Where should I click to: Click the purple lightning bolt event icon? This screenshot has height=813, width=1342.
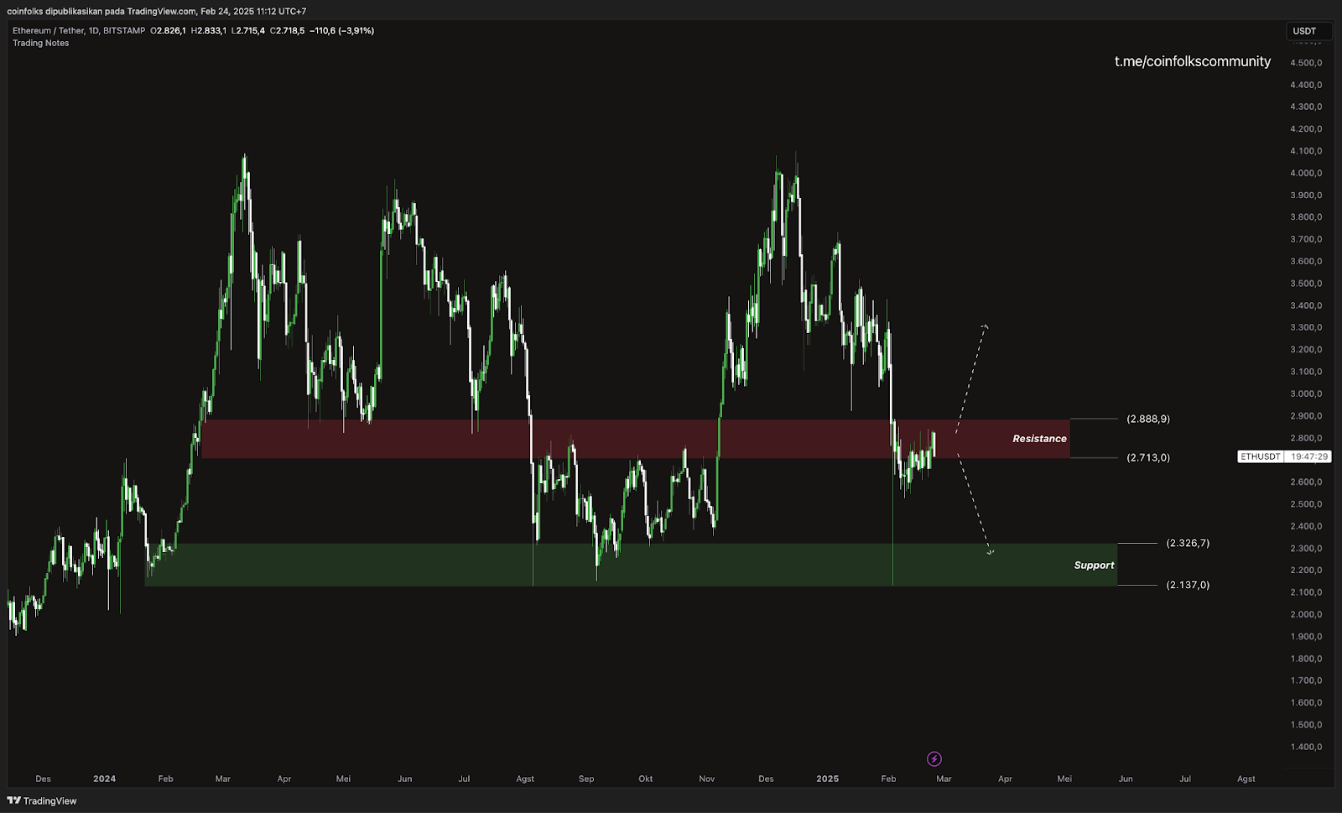(x=934, y=759)
